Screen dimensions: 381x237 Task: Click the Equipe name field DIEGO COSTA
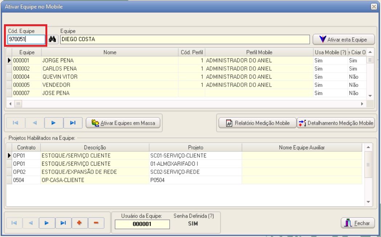pos(185,39)
